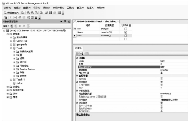
Task: Click alphabetical sort icon in column properties
Action: tap(82, 54)
